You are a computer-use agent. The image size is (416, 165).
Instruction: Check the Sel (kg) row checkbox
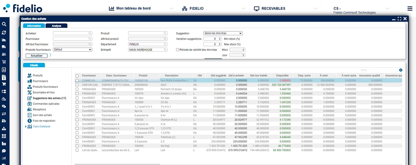click(77, 146)
